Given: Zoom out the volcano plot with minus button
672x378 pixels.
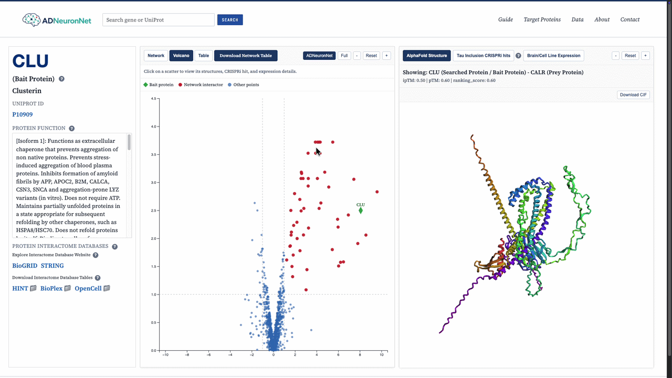Looking at the screenshot, I should coord(357,56).
